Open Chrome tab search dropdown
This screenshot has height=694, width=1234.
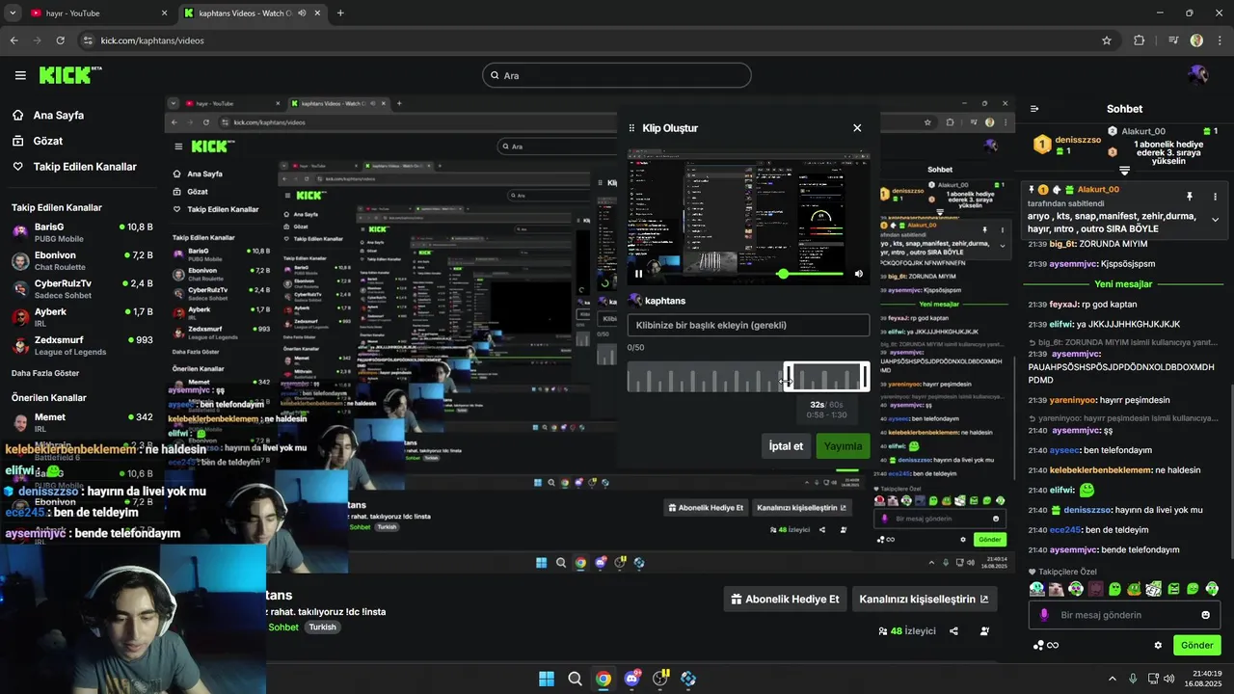[13, 13]
